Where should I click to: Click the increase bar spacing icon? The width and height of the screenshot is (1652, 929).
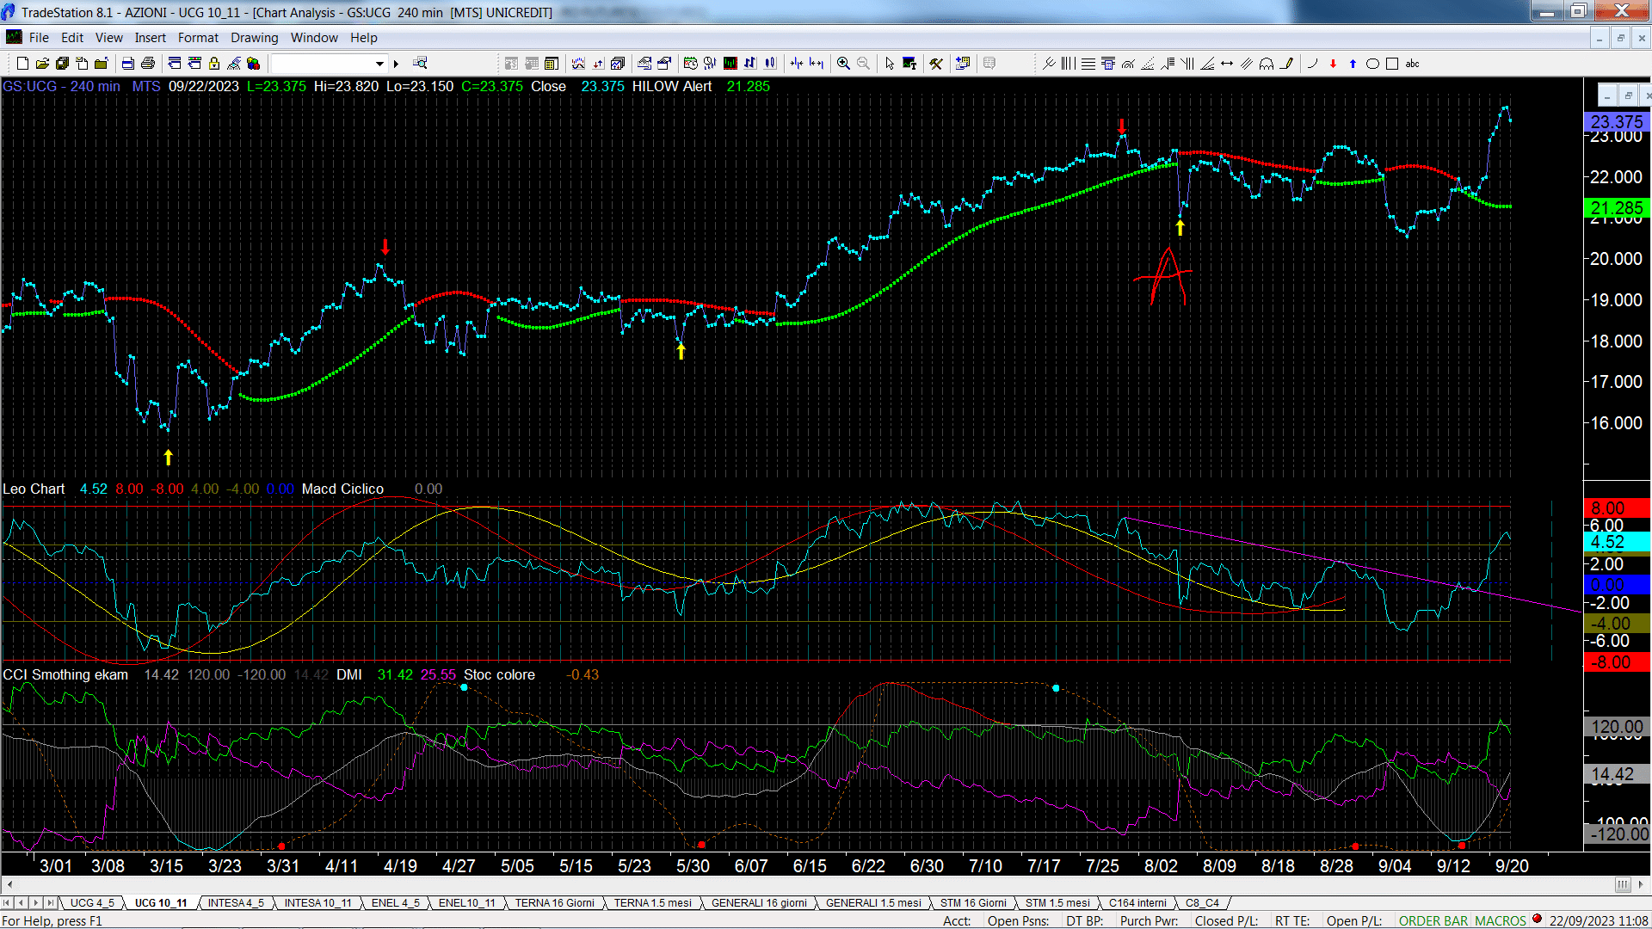817,64
